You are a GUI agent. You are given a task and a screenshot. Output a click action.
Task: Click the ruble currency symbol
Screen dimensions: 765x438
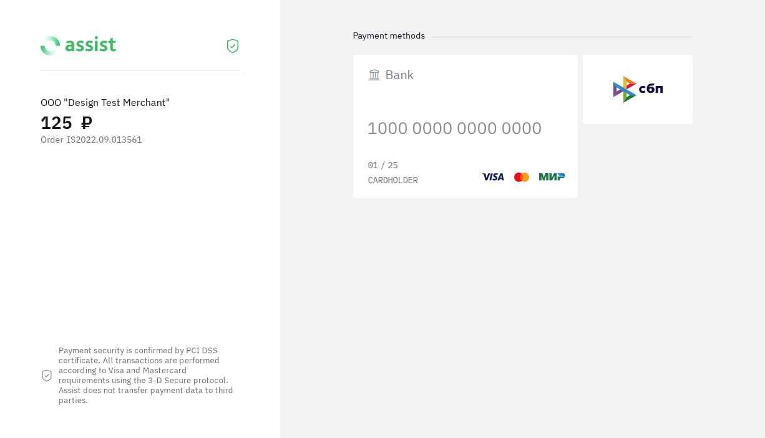87,123
